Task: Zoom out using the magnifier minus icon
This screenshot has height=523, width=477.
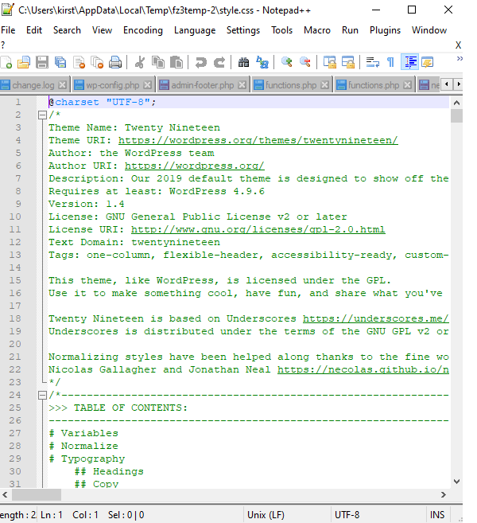Action: click(304, 62)
